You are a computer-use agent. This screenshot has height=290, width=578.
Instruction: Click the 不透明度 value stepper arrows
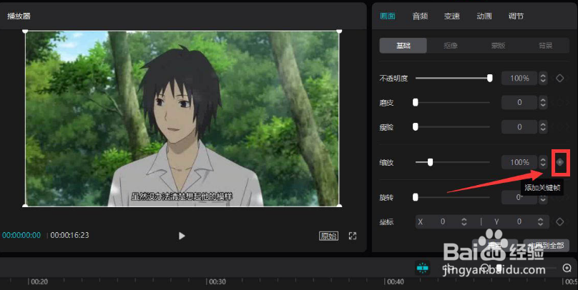(543, 78)
